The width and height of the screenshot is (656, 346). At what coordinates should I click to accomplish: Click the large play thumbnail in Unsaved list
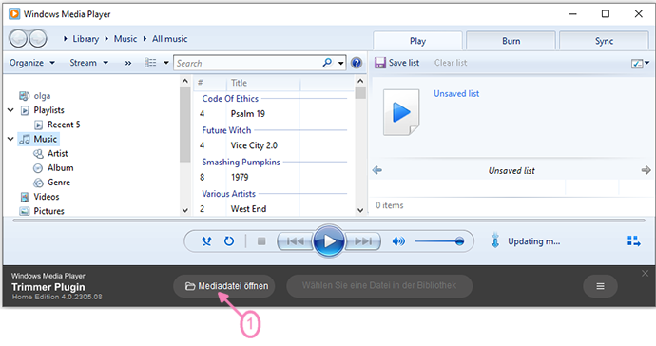[x=401, y=112]
